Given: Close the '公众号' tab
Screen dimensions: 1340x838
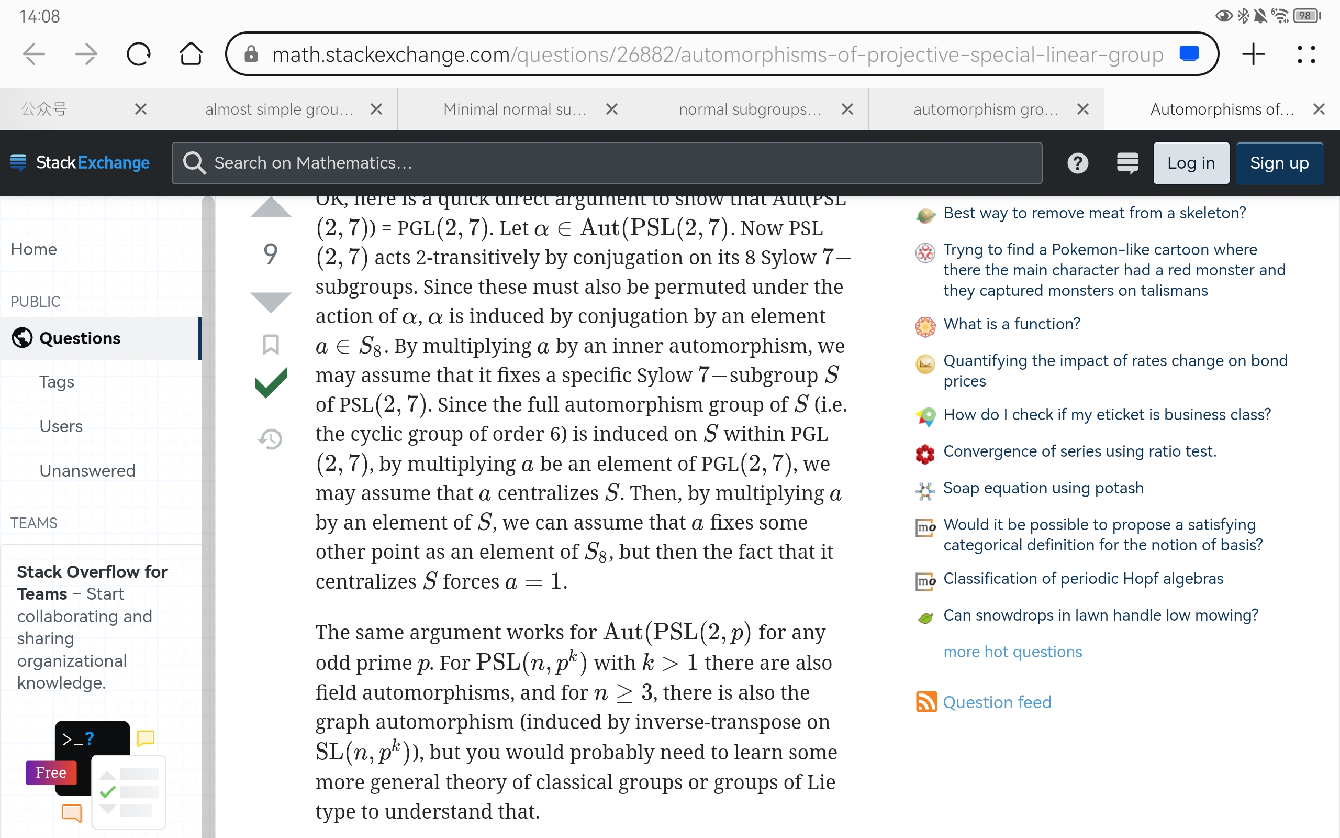Looking at the screenshot, I should (x=141, y=109).
